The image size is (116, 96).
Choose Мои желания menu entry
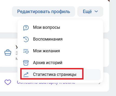[x=60, y=51]
